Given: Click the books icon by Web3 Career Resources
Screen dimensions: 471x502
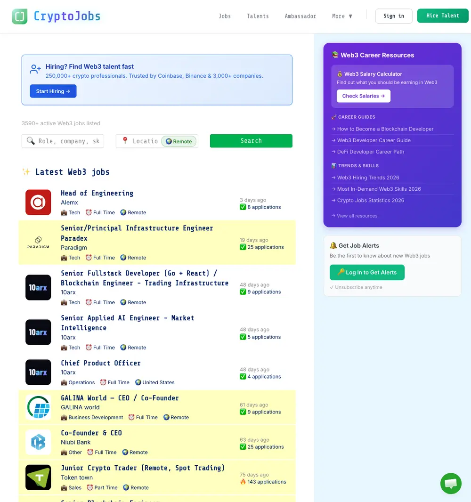Looking at the screenshot, I should [x=335, y=55].
